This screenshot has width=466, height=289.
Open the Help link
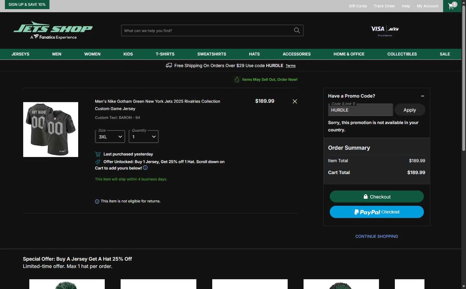pos(406,6)
